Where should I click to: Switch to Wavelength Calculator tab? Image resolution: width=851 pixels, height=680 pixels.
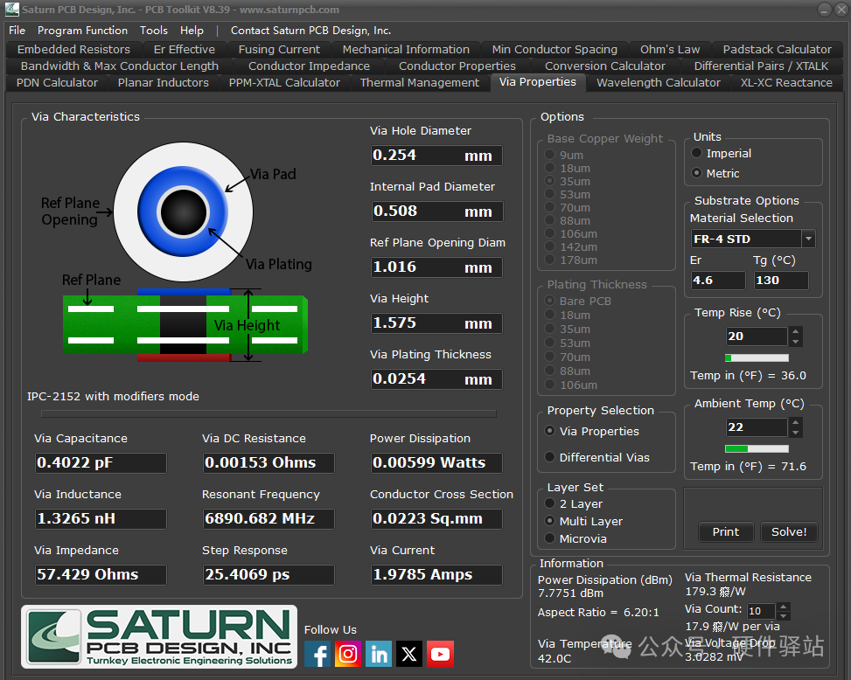tap(659, 83)
